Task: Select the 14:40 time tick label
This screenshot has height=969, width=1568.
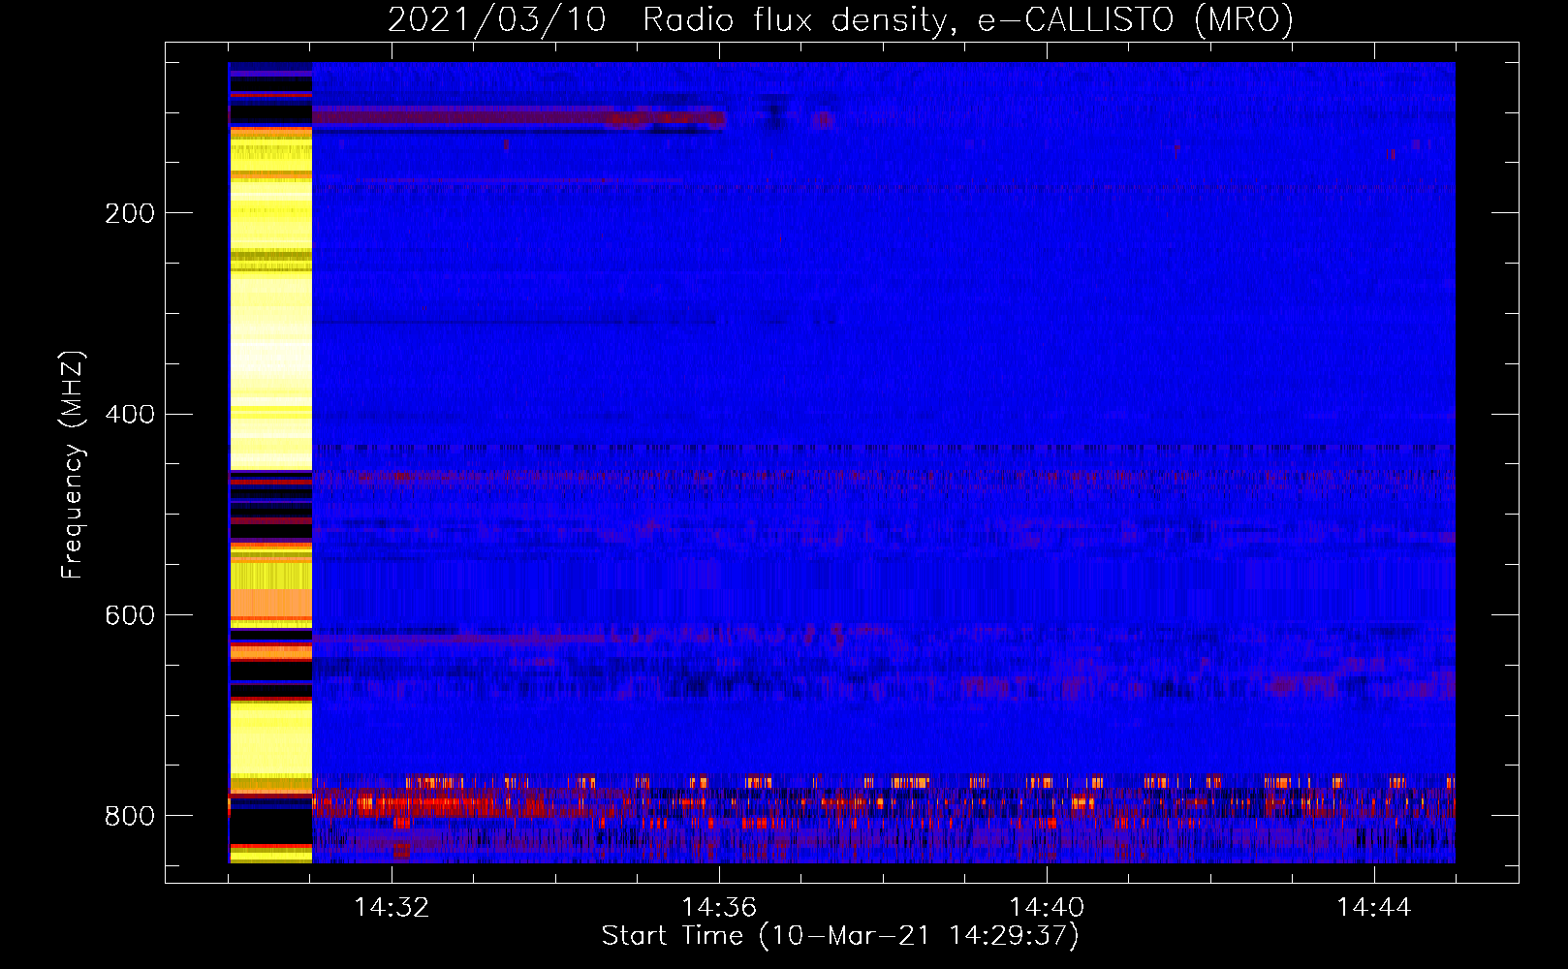Action: point(1047,908)
